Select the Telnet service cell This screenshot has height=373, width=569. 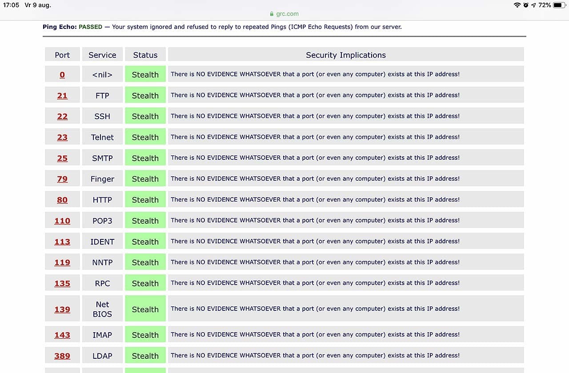click(102, 137)
